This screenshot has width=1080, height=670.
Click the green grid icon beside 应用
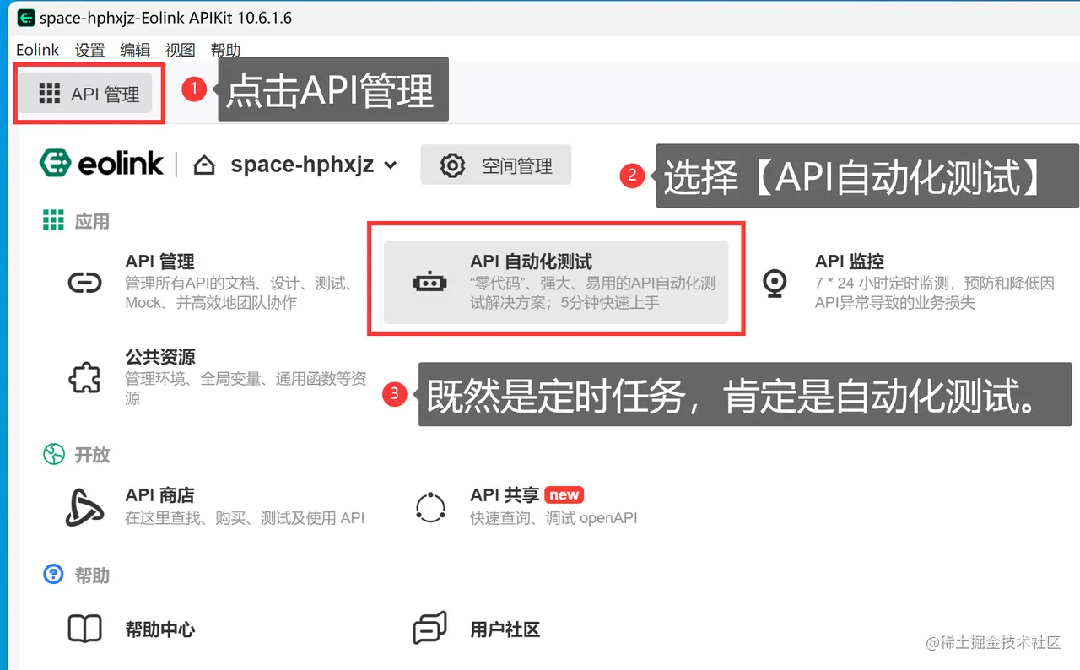53,221
